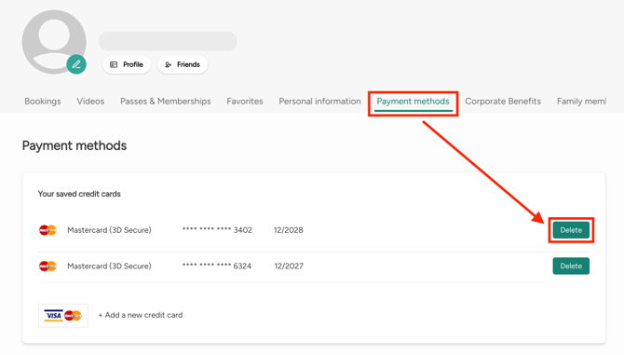The height and width of the screenshot is (355, 624).
Task: Click the user name placeholder bar
Action: click(168, 41)
